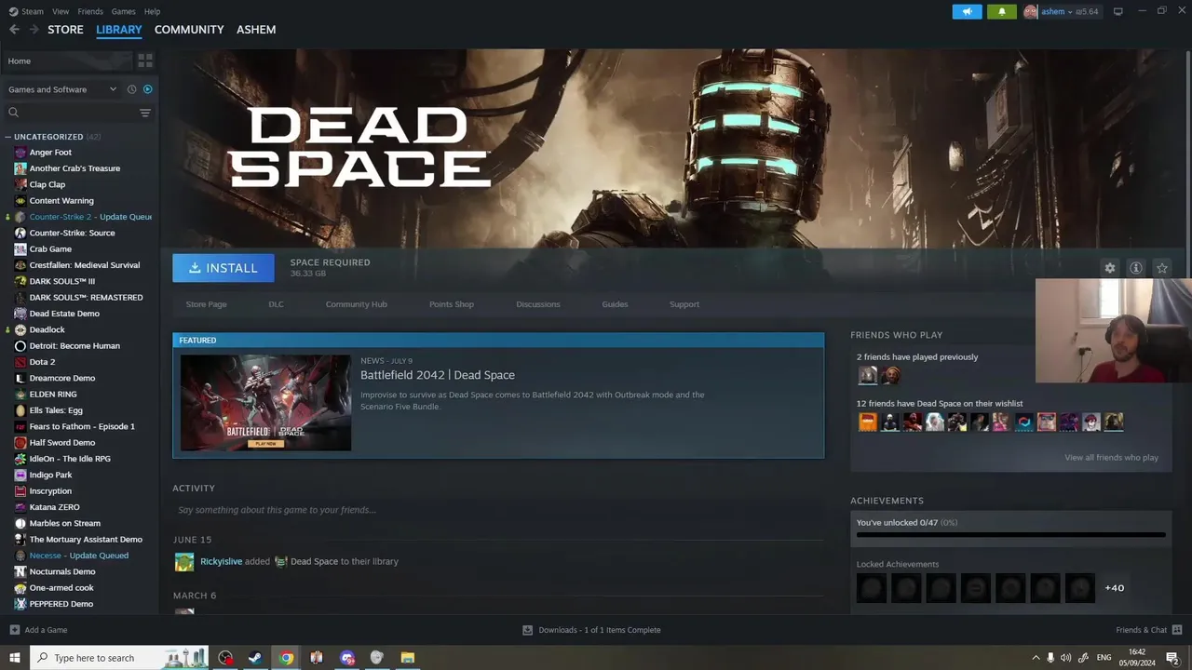Open Games and Software dropdown
This screenshot has height=670, width=1192.
click(61, 89)
